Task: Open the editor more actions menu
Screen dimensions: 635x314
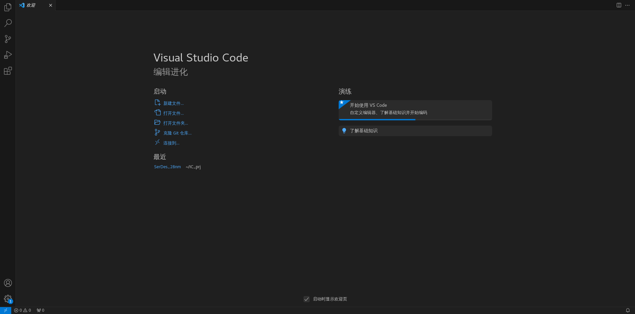Action: (627, 5)
